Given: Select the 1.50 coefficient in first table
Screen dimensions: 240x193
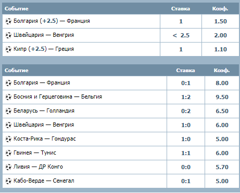Looking at the screenshot, I should tap(220, 21).
